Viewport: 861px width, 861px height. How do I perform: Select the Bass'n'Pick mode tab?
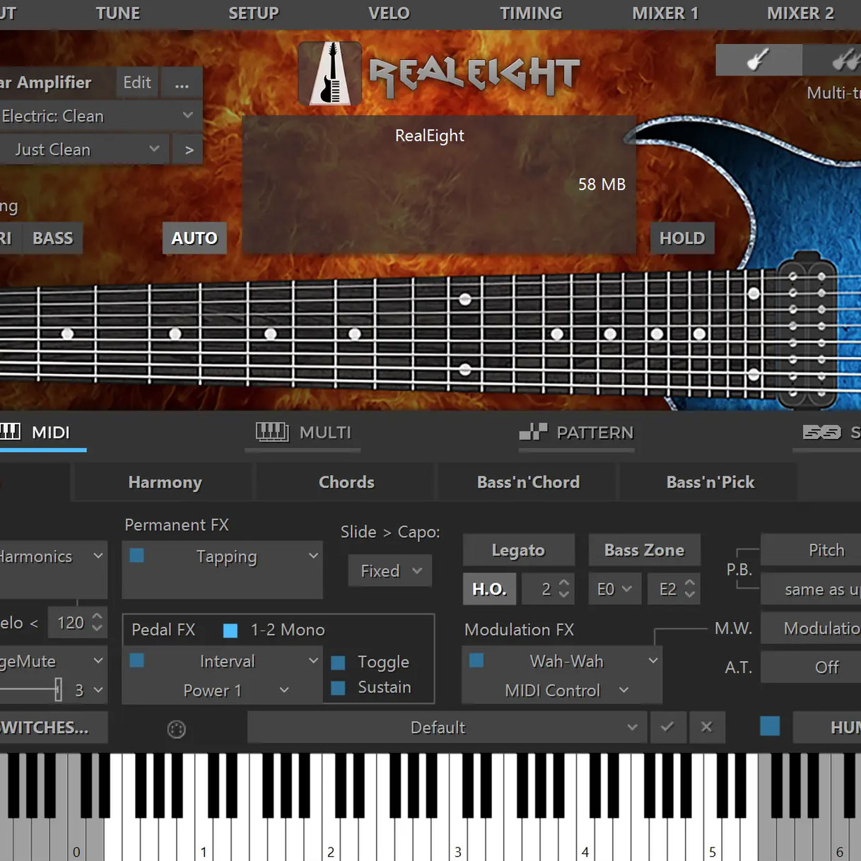(710, 482)
